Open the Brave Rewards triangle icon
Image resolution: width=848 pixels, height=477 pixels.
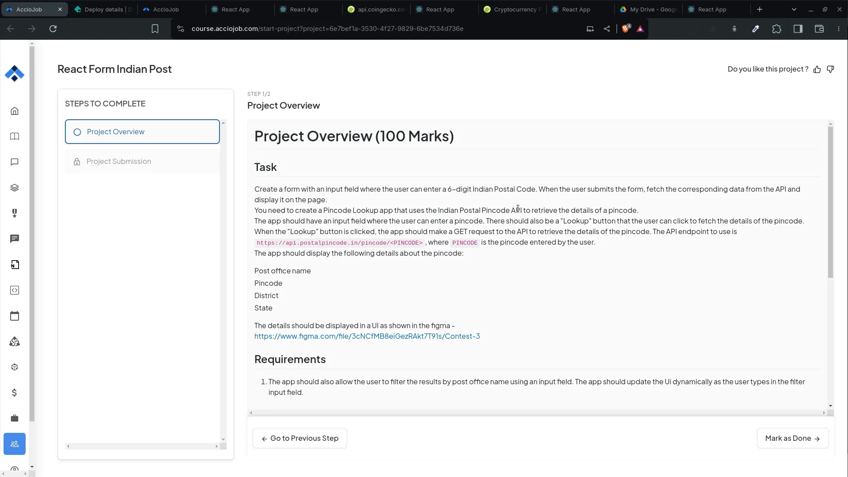coord(640,29)
